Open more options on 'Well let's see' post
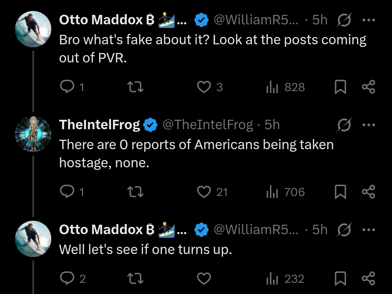392x294 pixels. coord(368,229)
